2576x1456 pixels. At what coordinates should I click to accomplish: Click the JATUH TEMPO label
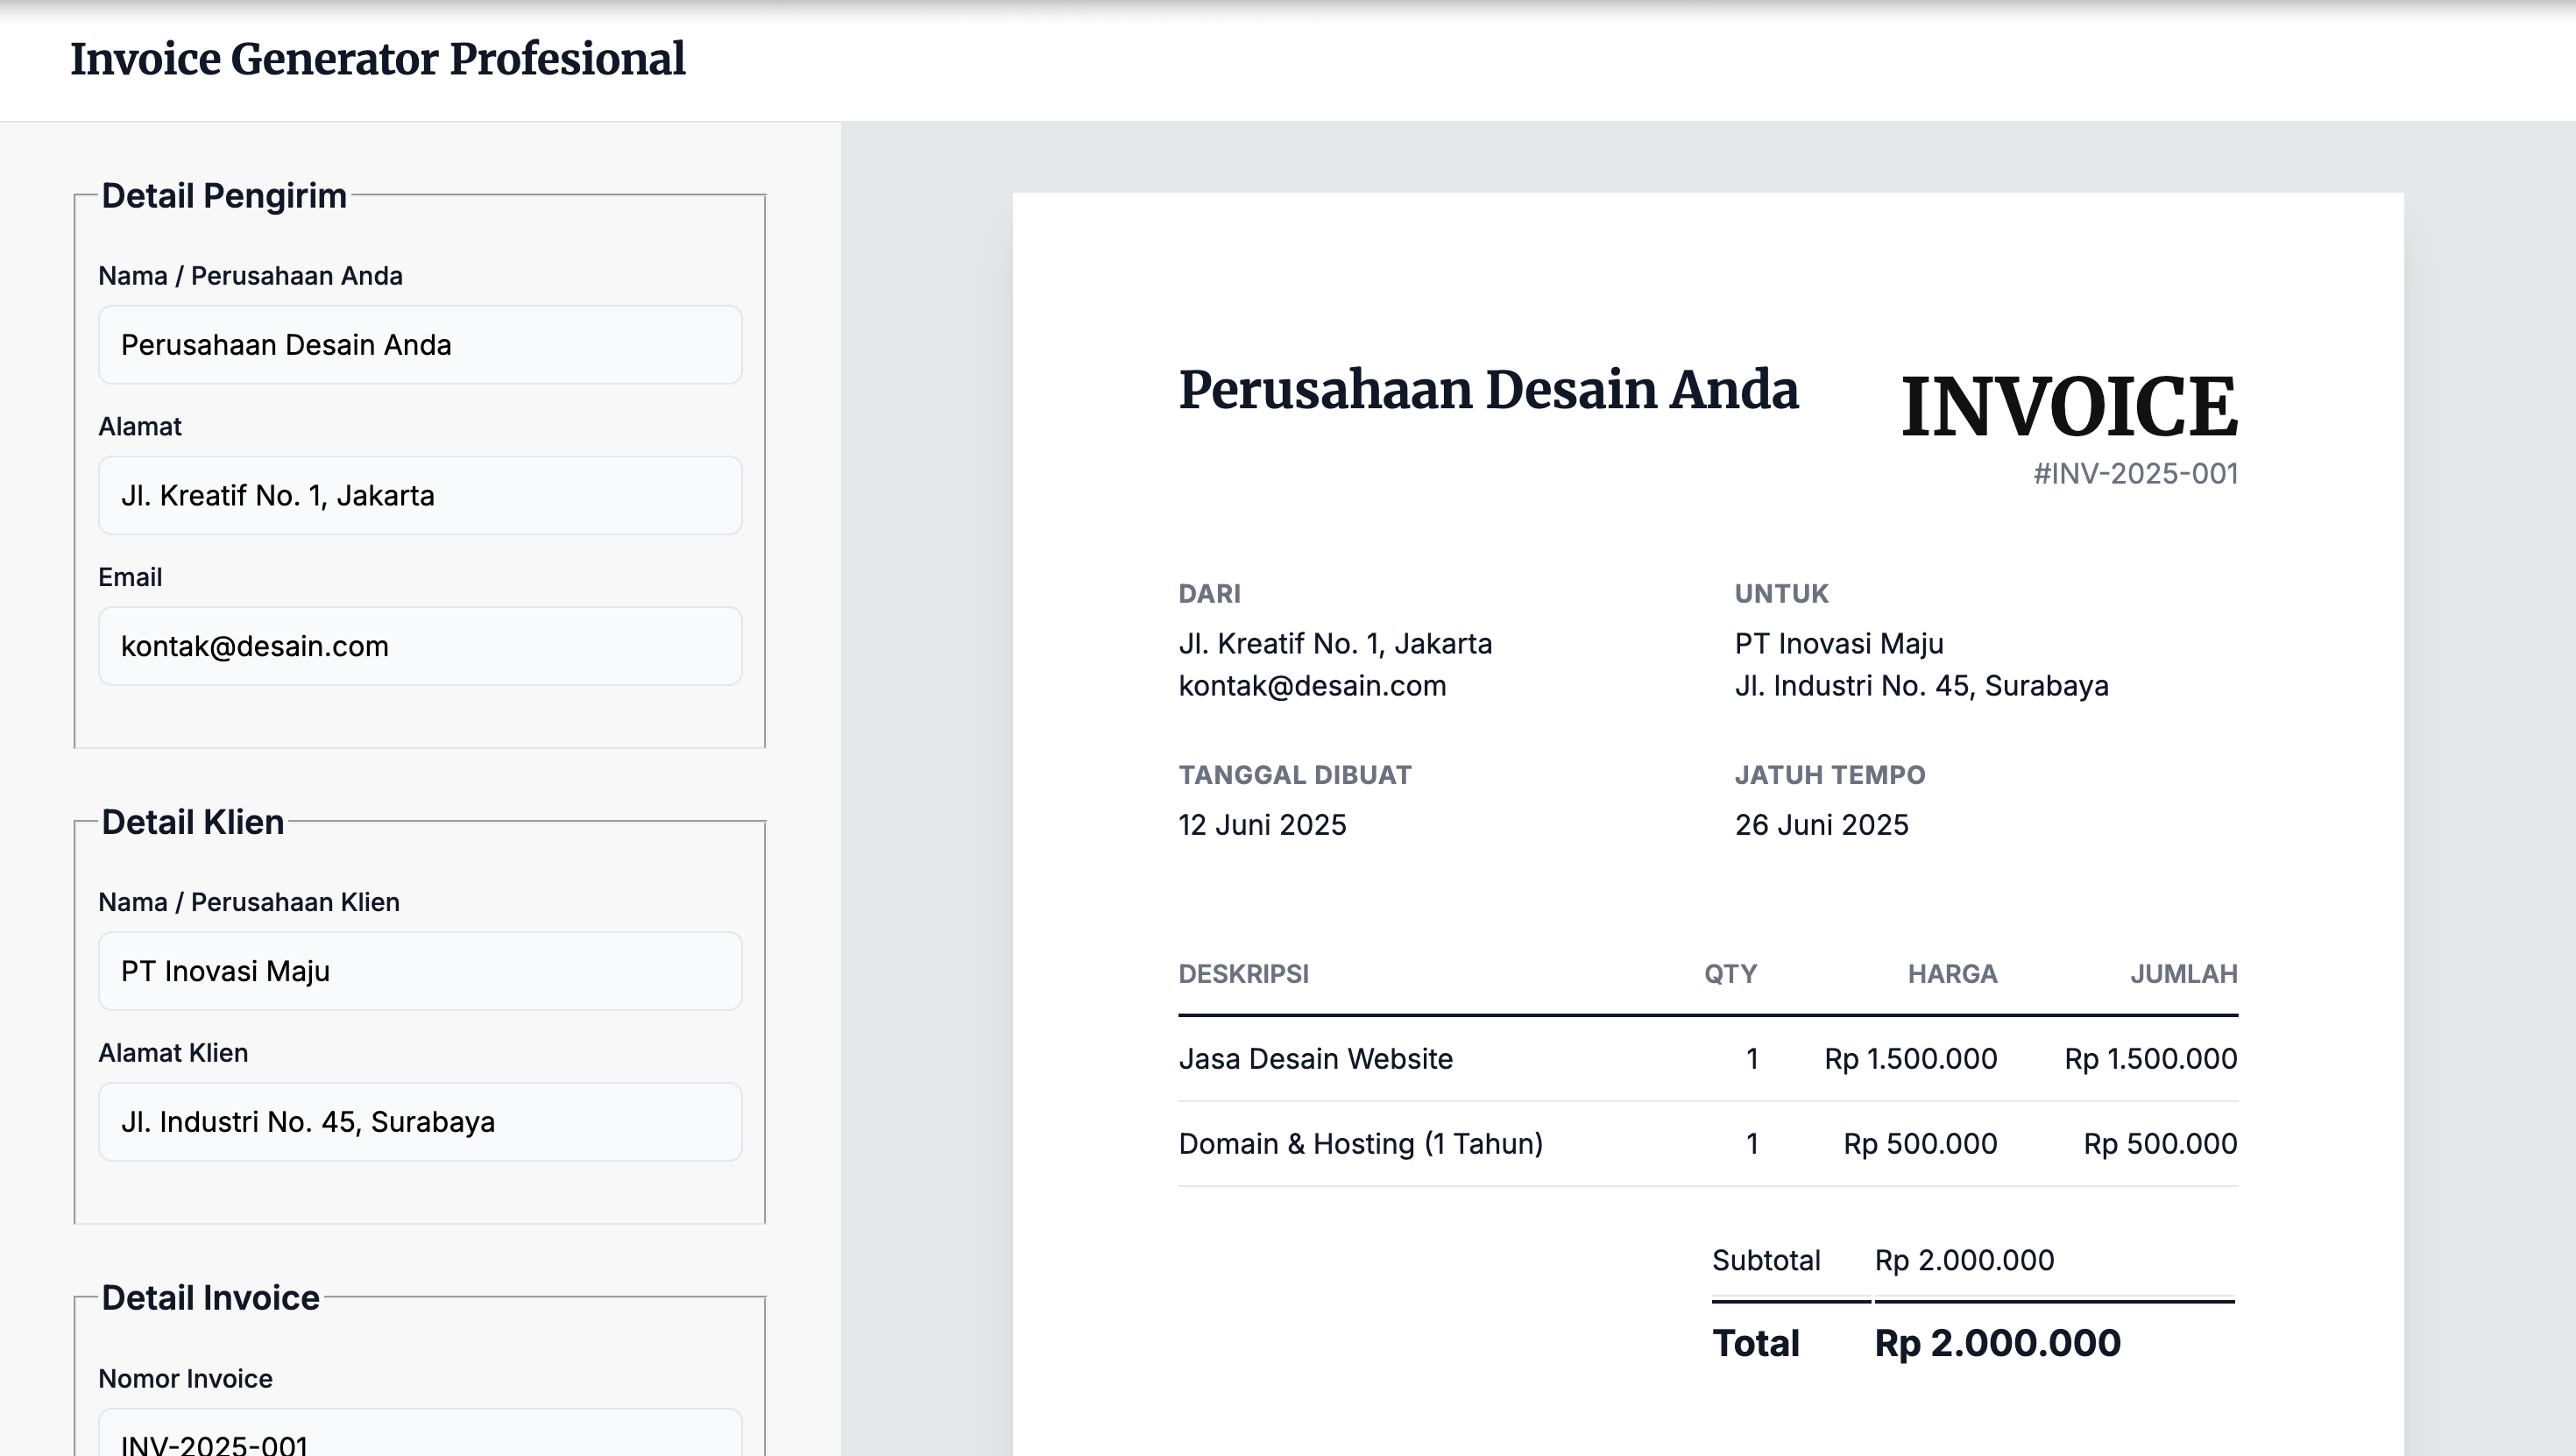pyautogui.click(x=1829, y=775)
